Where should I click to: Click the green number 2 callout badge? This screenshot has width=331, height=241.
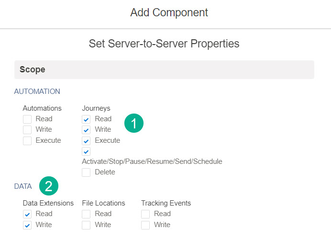click(49, 186)
